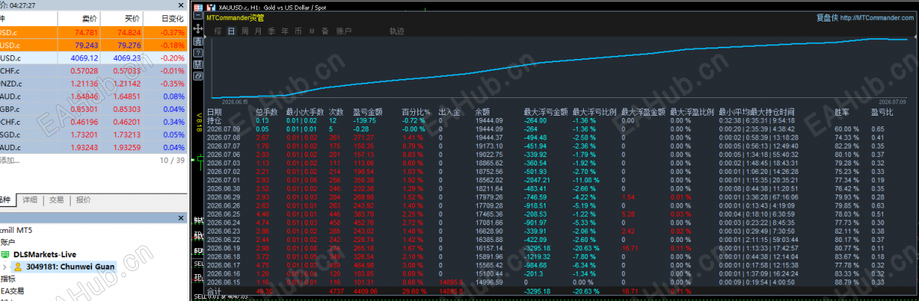Click the 88.79 % win rate value
Image resolution: width=919 pixels, height=301 pixels.
846,283
